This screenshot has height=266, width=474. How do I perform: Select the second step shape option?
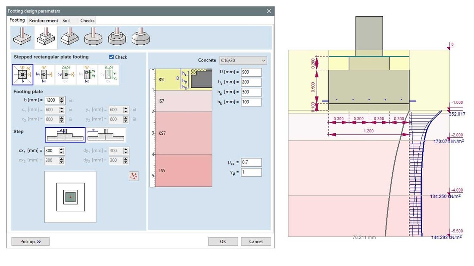pyautogui.click(x=106, y=135)
